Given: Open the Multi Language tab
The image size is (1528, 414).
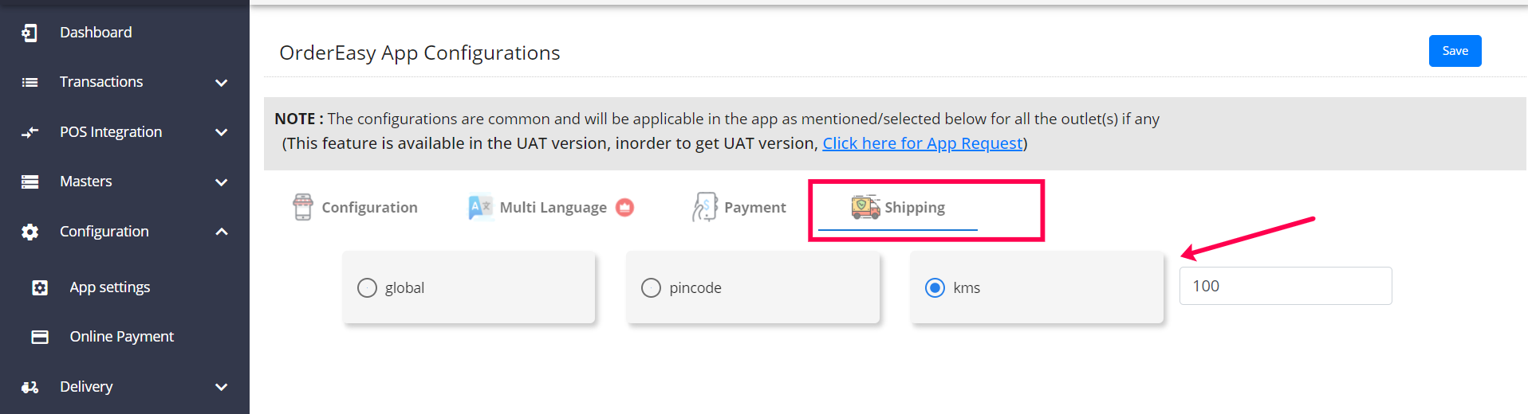Looking at the screenshot, I should click(x=538, y=207).
